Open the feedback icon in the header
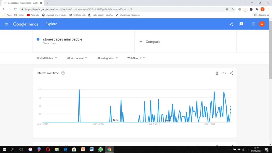The height and width of the screenshot is (153, 272). (x=241, y=24)
